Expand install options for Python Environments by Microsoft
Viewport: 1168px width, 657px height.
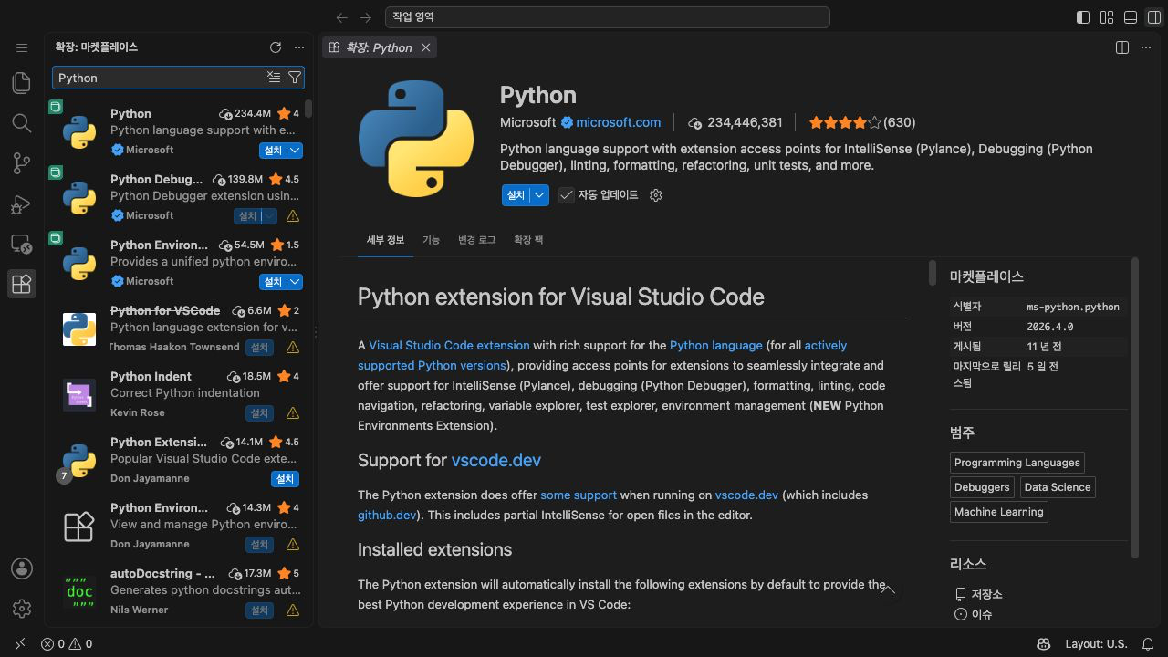(295, 282)
